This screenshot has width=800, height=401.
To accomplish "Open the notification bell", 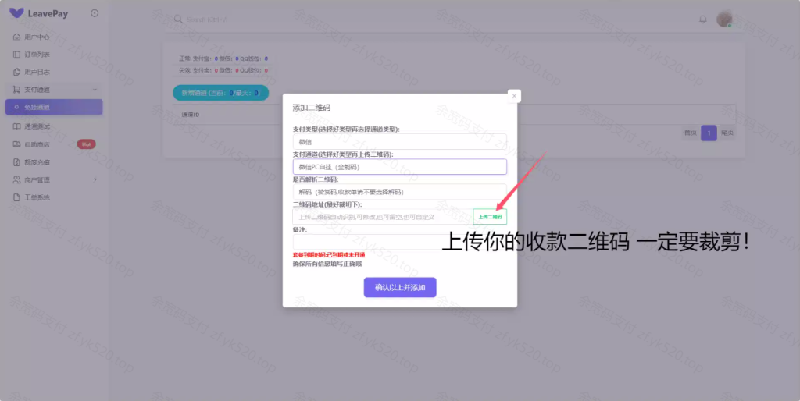I will coord(702,19).
